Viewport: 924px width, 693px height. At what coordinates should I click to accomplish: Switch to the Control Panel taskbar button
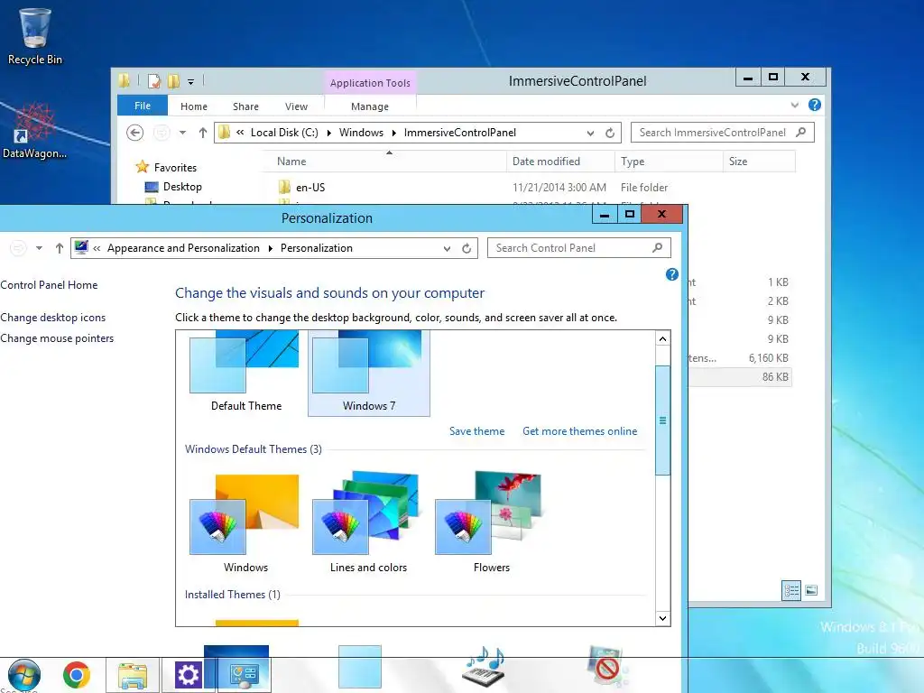point(244,675)
